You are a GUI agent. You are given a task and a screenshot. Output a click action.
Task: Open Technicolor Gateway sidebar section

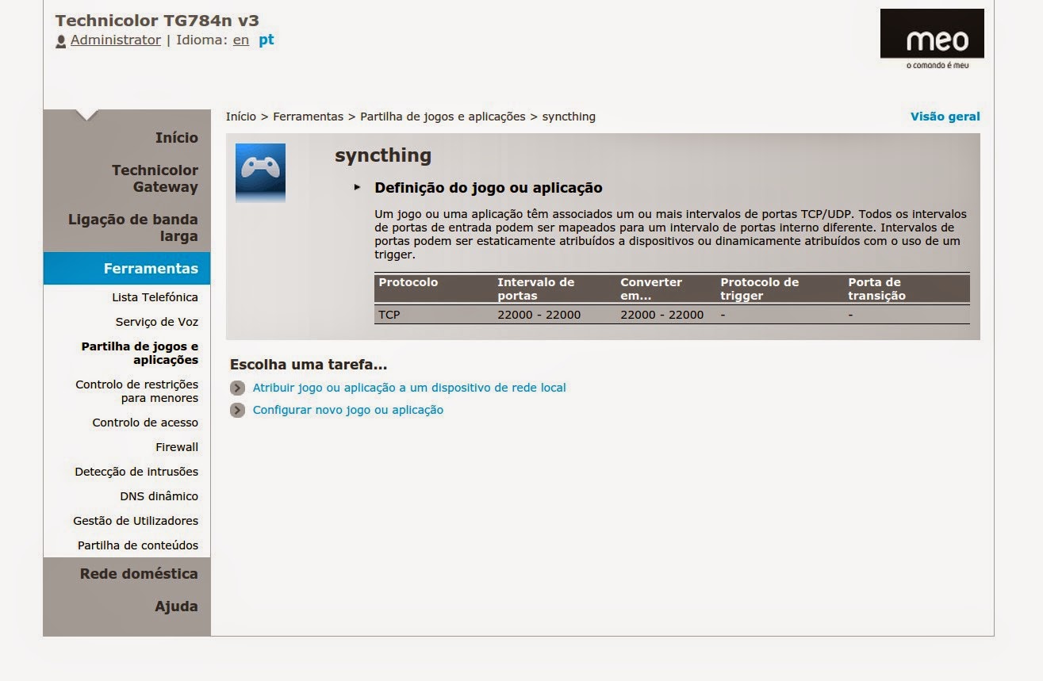click(x=155, y=178)
